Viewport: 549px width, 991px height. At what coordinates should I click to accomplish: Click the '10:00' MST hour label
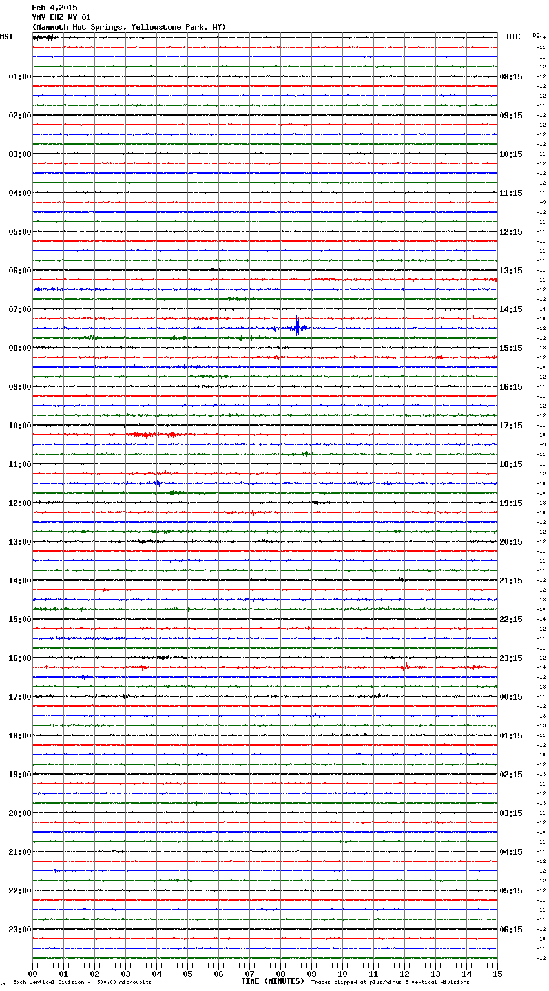pyautogui.click(x=19, y=426)
